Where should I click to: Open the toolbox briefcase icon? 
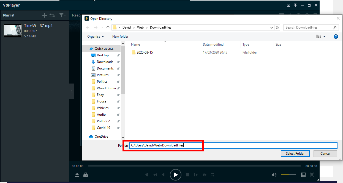[x=86, y=175]
